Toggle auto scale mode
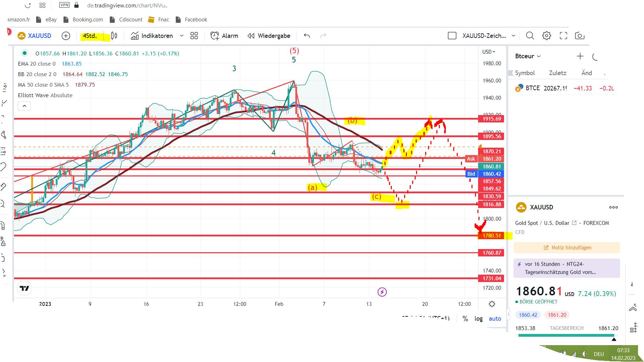The image size is (644, 362). pyautogui.click(x=495, y=319)
